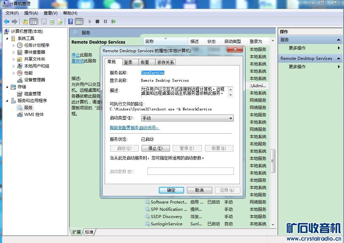
Task: Open the 操作(A) menu
Action: (x=31, y=13)
